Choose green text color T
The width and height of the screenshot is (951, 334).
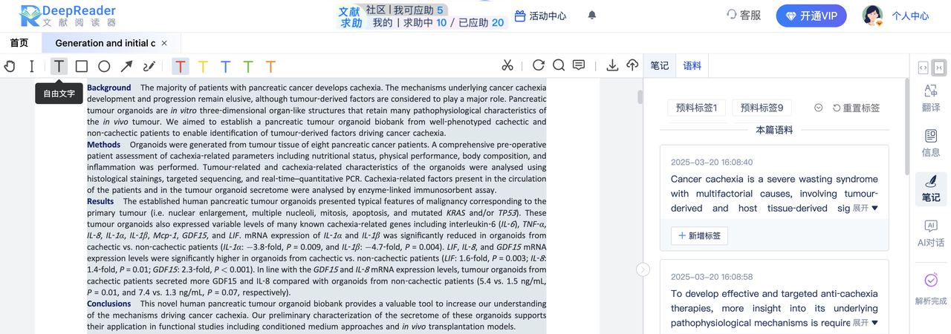point(248,67)
